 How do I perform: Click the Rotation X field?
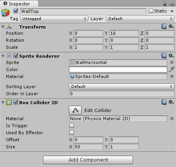(88, 40)
